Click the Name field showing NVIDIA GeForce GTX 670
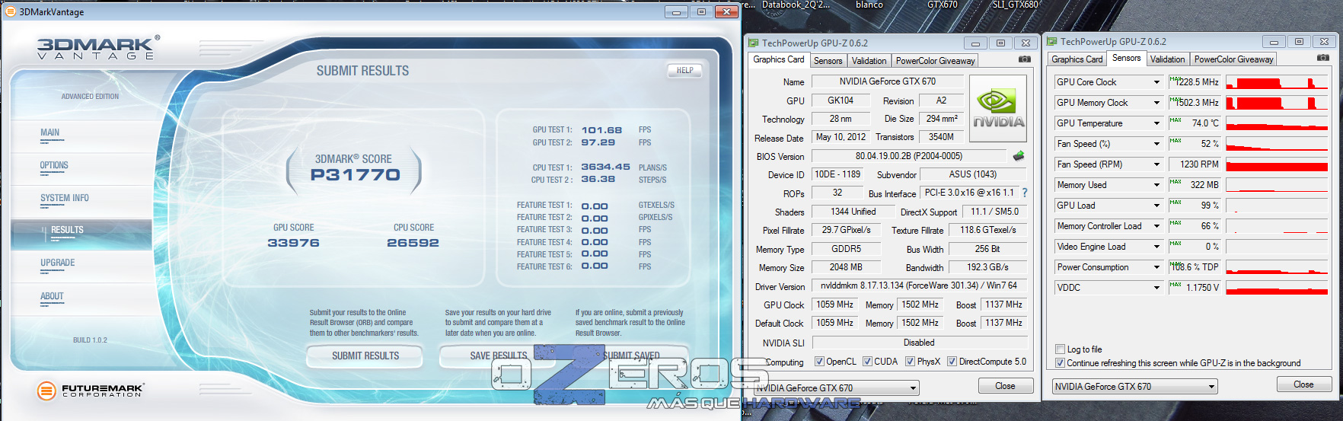 click(x=888, y=81)
